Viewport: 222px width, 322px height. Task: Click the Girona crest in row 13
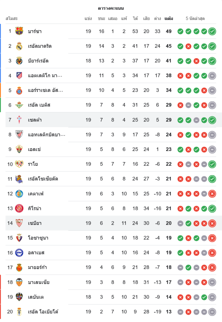[19, 209]
